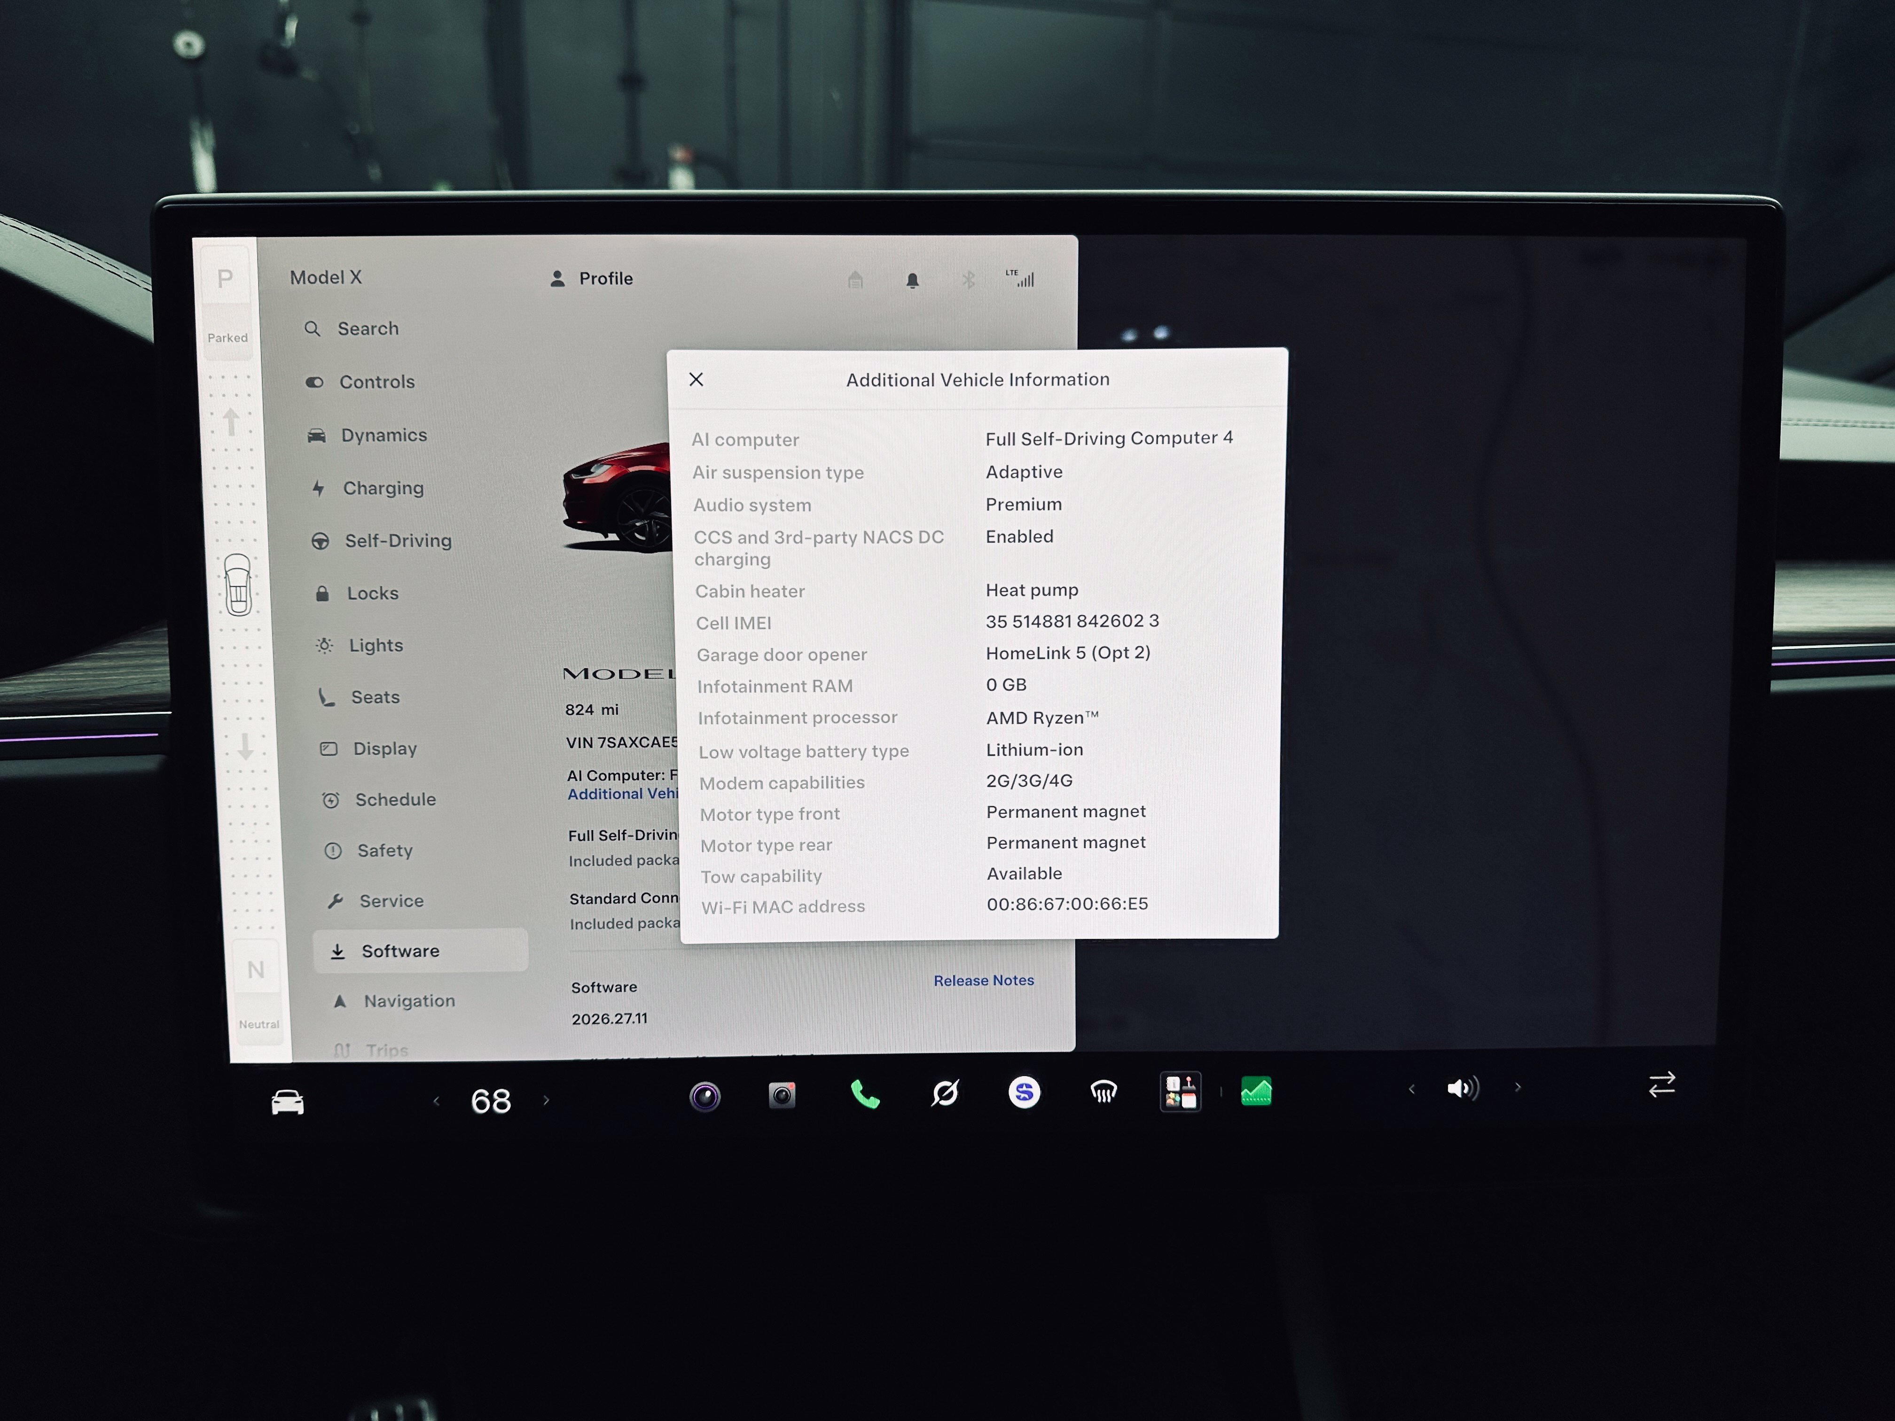Lower cabin temperature with left chevron

[436, 1101]
